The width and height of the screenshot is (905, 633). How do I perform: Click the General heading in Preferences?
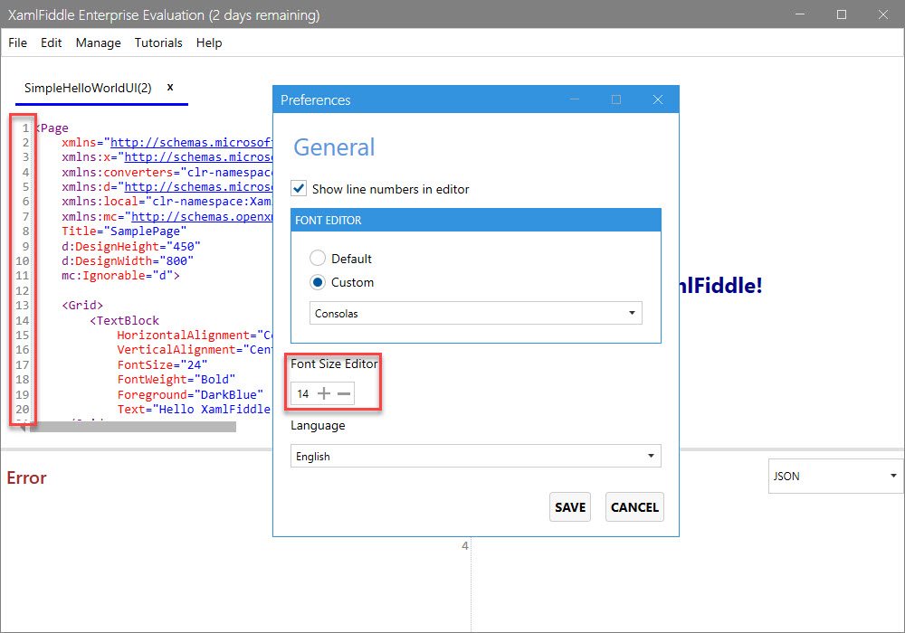[334, 147]
